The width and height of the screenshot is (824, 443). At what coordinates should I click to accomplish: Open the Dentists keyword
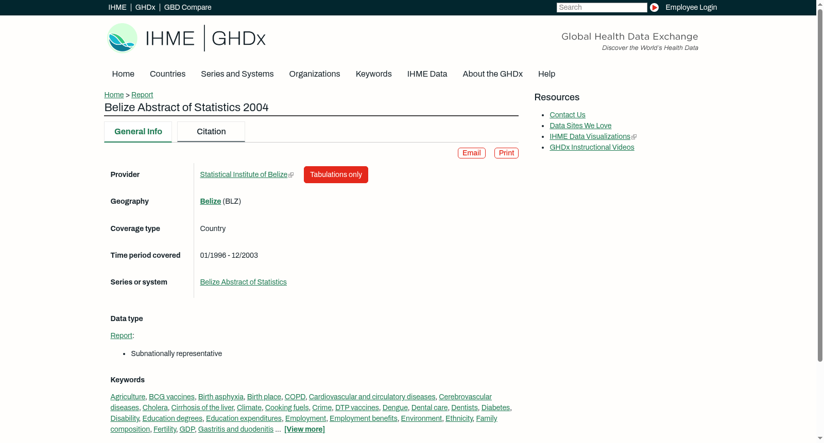click(x=465, y=407)
